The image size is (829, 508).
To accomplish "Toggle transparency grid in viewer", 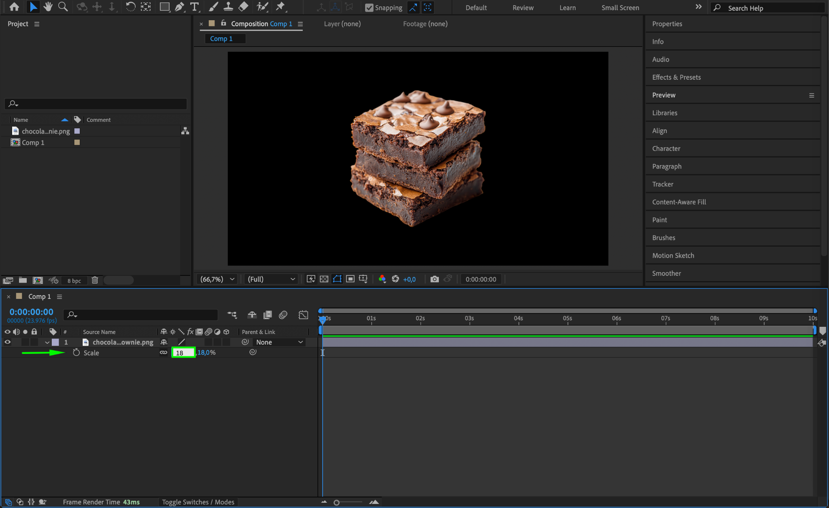I will point(324,279).
